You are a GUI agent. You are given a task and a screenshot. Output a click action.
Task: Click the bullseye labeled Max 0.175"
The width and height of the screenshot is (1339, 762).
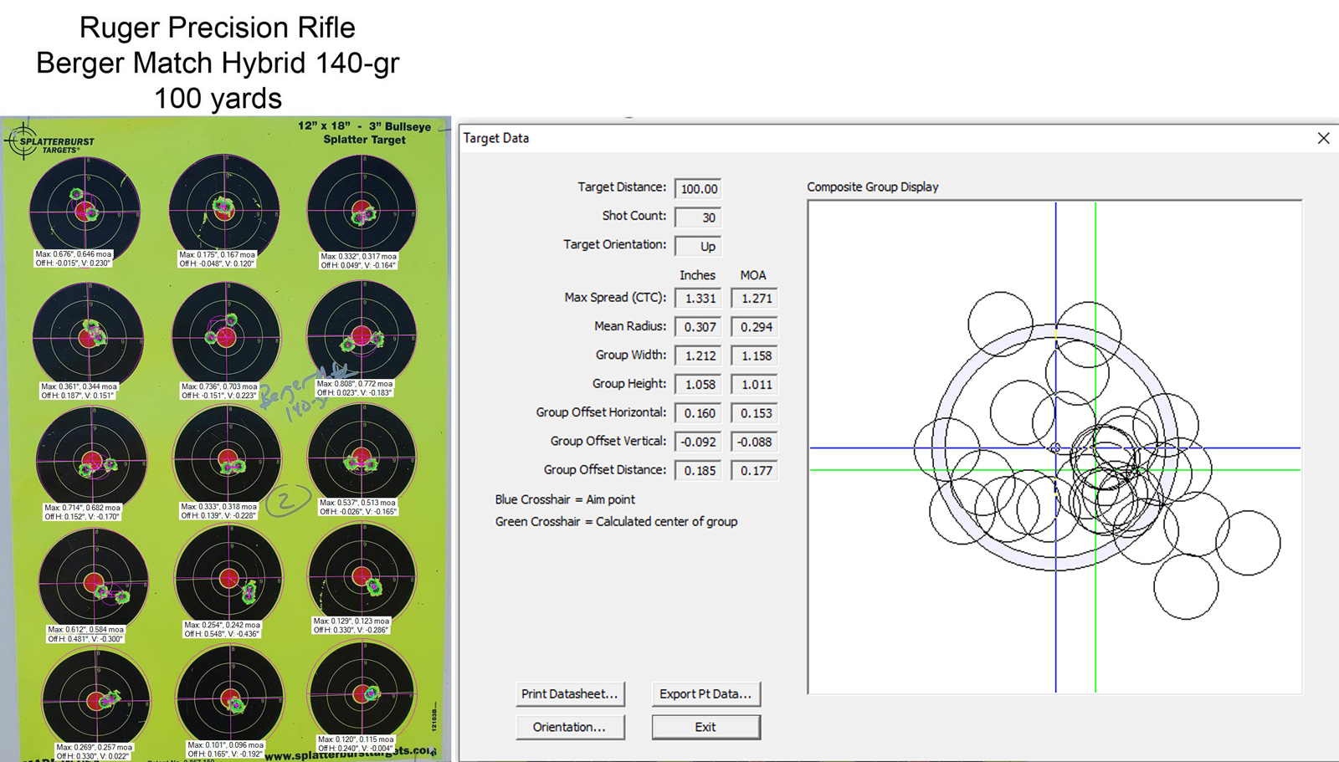coord(223,209)
